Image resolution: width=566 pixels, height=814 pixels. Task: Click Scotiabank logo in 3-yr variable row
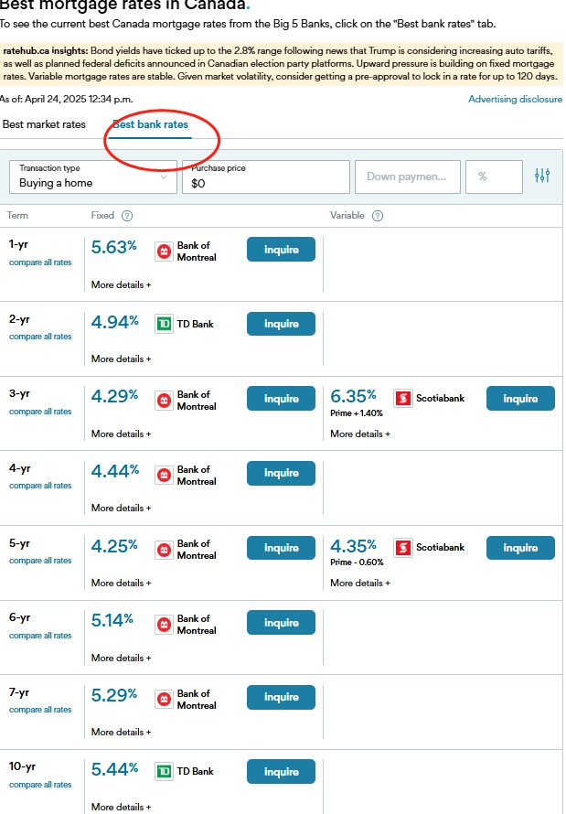403,399
